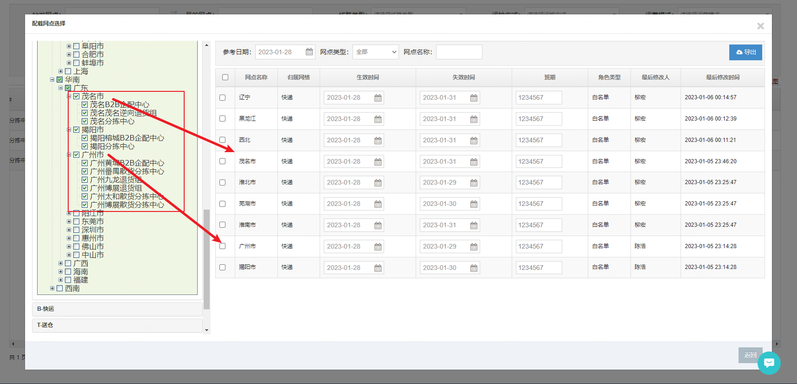Screen dimensions: 797x384
Task: Tick the select-all checkbox in table header
Action: point(225,77)
